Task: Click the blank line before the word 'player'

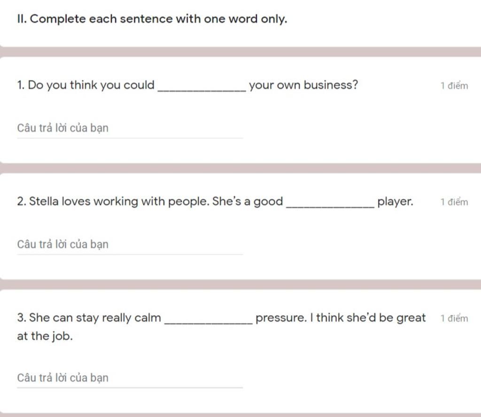Action: click(330, 206)
